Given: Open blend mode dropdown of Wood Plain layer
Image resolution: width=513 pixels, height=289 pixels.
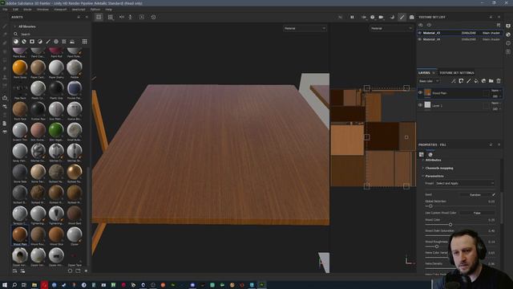Looking at the screenshot, I should (x=496, y=91).
